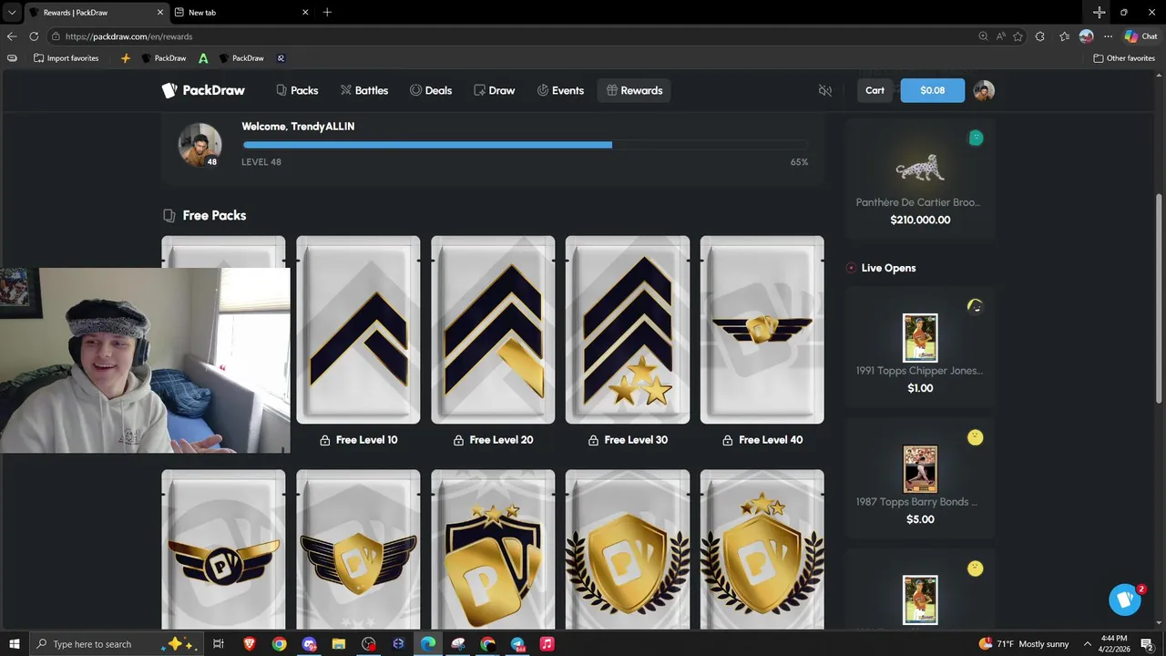Open Copilot Chat
Image resolution: width=1166 pixels, height=656 pixels.
[x=1140, y=36]
